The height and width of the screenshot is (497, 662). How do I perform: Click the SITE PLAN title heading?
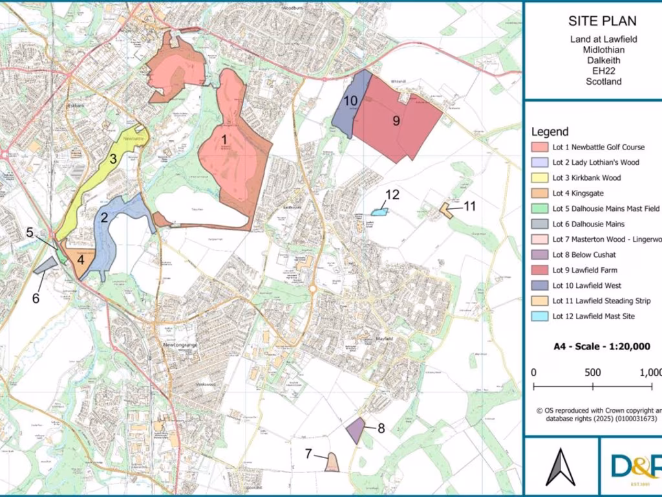point(593,21)
